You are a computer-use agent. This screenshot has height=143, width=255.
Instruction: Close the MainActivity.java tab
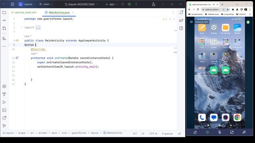coord(73,12)
